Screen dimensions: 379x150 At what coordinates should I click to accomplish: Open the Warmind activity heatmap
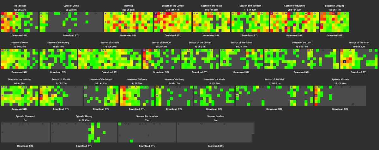[x=128, y=22]
